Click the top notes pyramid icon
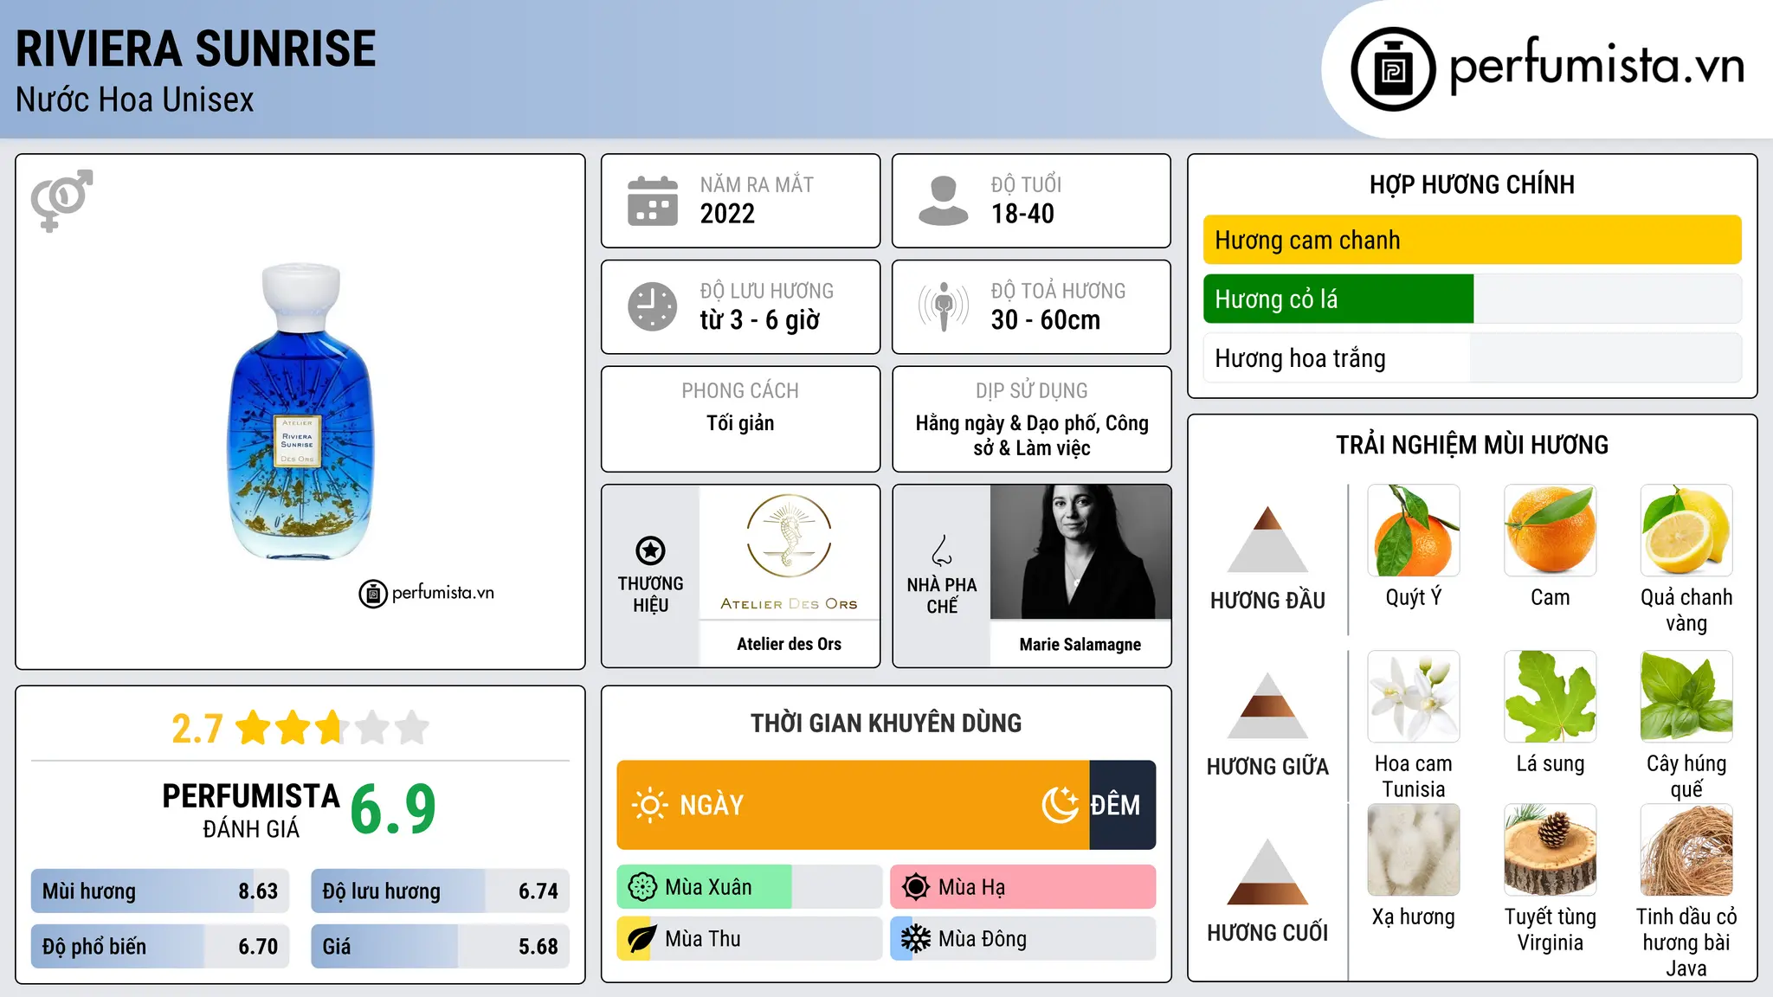 click(1267, 539)
